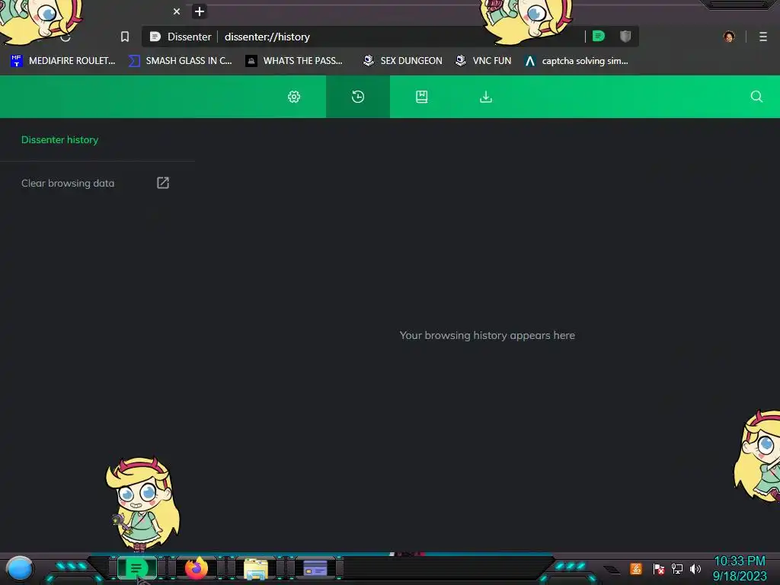Viewport: 780px width, 585px height.
Task: Open the Settings gear tab
Action: tap(294, 97)
